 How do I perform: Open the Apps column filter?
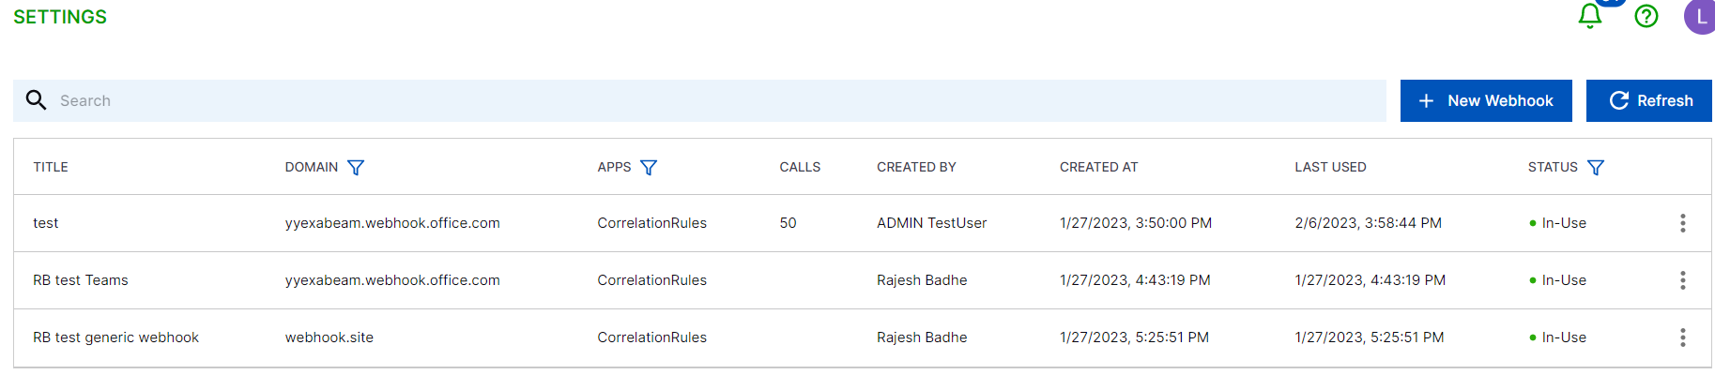pyautogui.click(x=649, y=168)
